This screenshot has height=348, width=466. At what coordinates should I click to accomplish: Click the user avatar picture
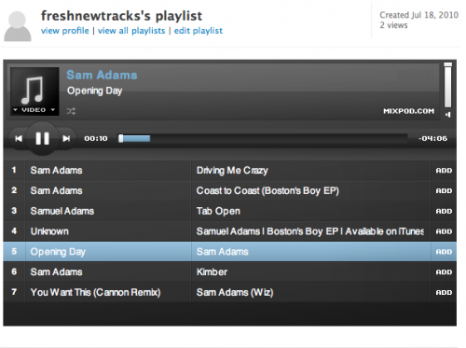[x=18, y=26]
